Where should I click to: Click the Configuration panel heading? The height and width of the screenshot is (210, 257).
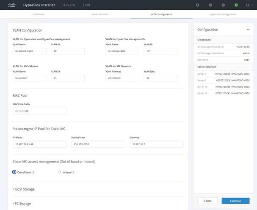click(x=207, y=30)
